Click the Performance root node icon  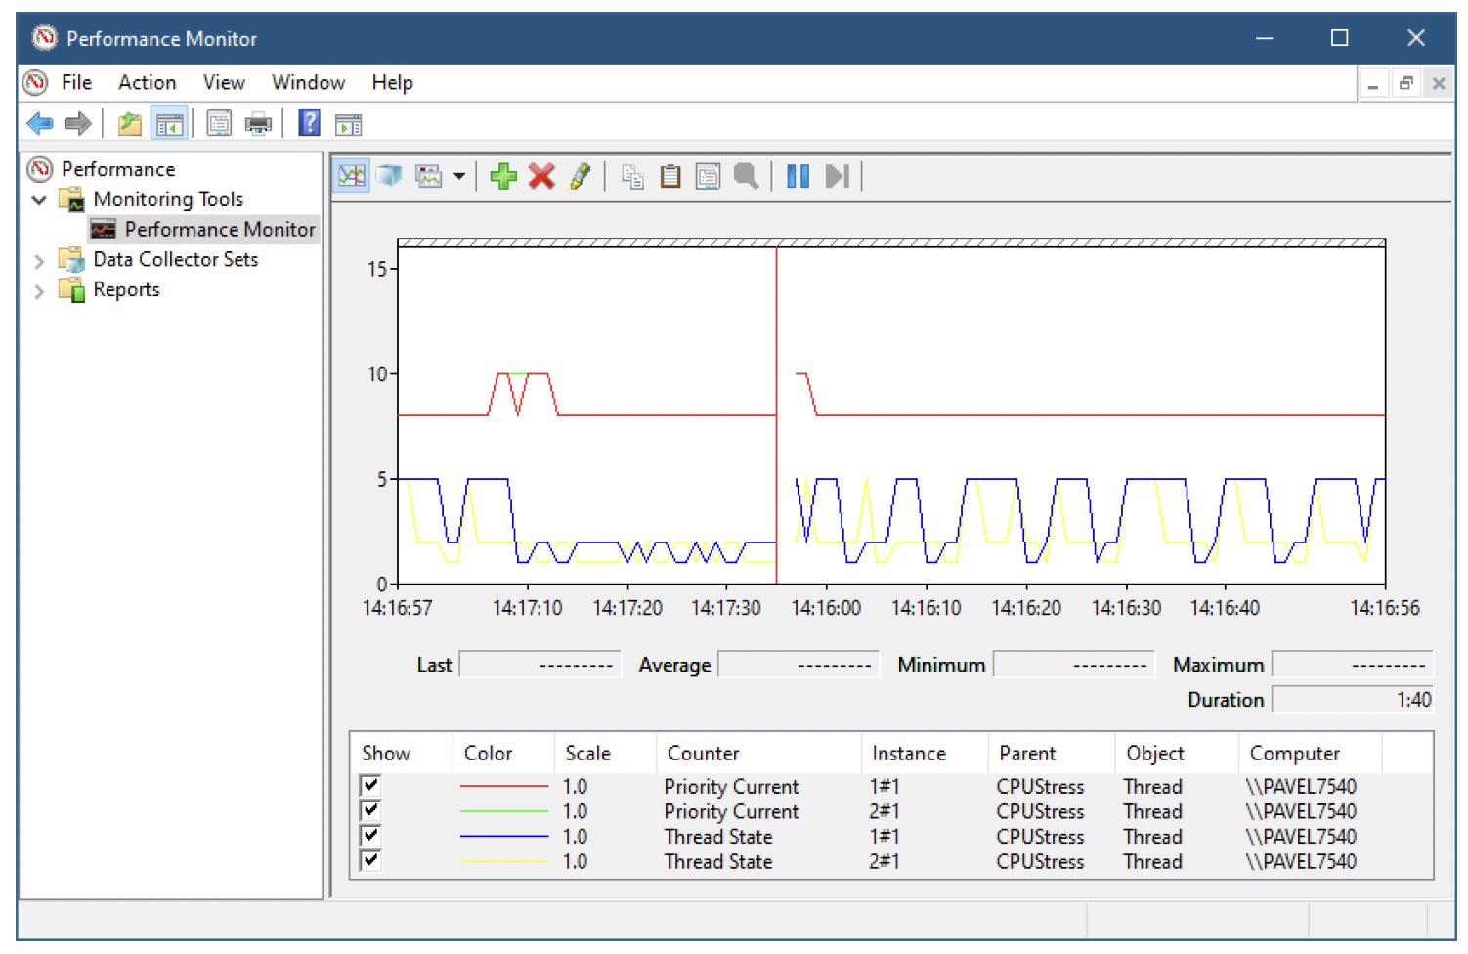pyautogui.click(x=40, y=169)
